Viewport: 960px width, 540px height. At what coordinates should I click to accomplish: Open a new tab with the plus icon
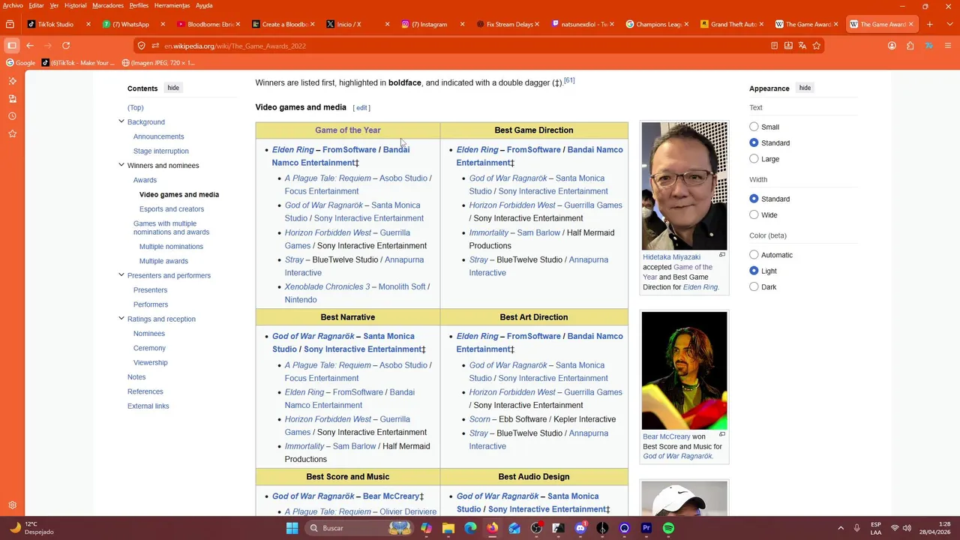coord(929,24)
